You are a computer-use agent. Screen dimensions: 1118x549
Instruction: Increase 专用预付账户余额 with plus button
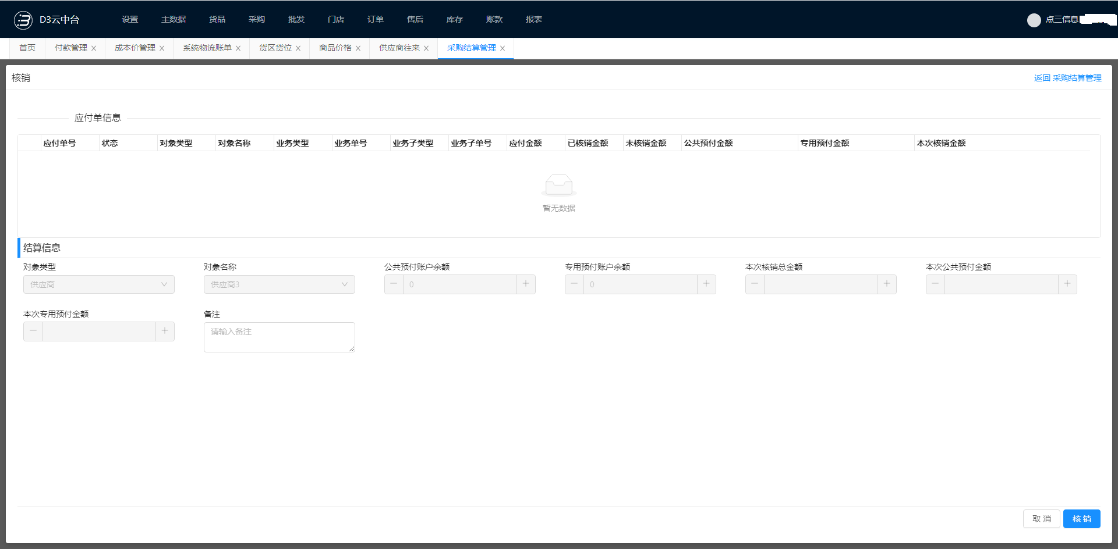[706, 284]
